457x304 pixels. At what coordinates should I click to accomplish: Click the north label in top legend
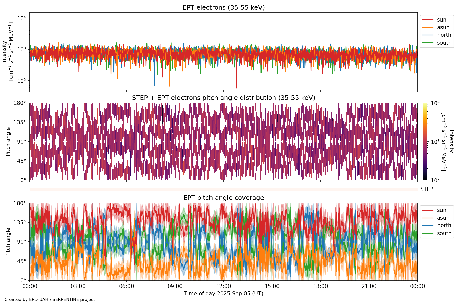pos(444,35)
